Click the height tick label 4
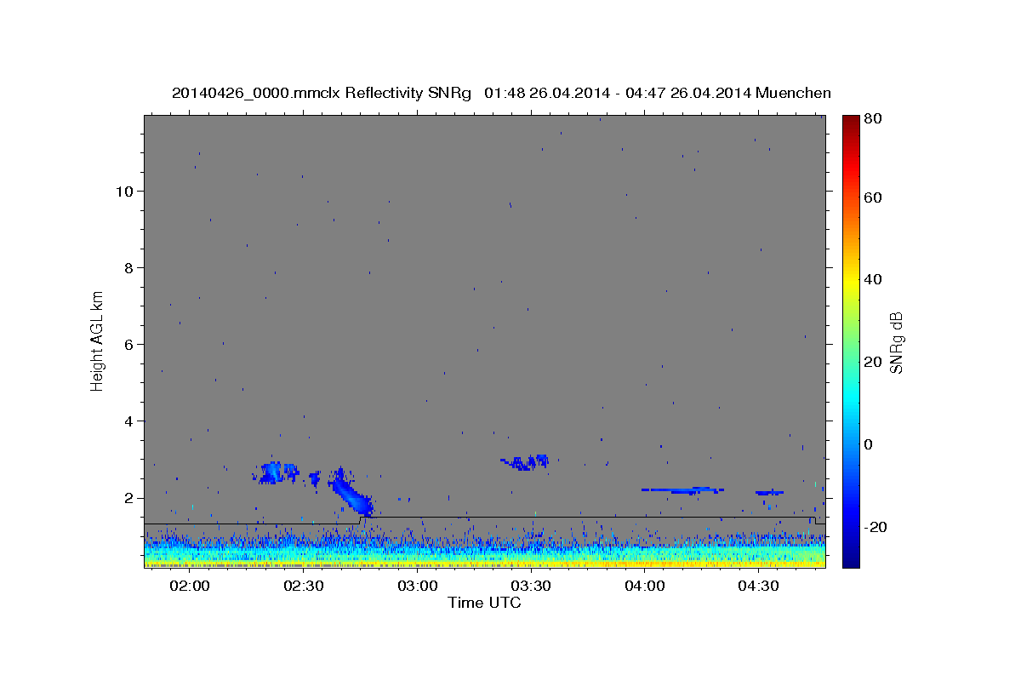Viewport: 1021px width, 681px height. point(130,421)
